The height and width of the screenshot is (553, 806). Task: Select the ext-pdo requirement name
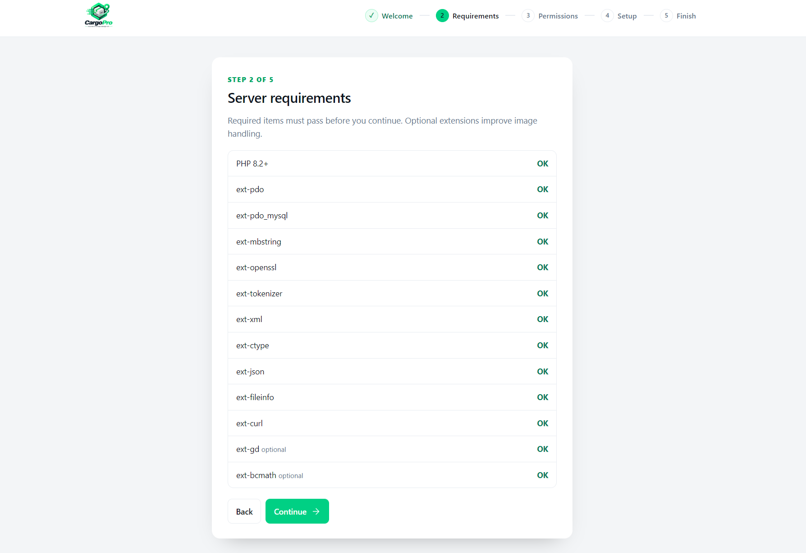click(250, 189)
